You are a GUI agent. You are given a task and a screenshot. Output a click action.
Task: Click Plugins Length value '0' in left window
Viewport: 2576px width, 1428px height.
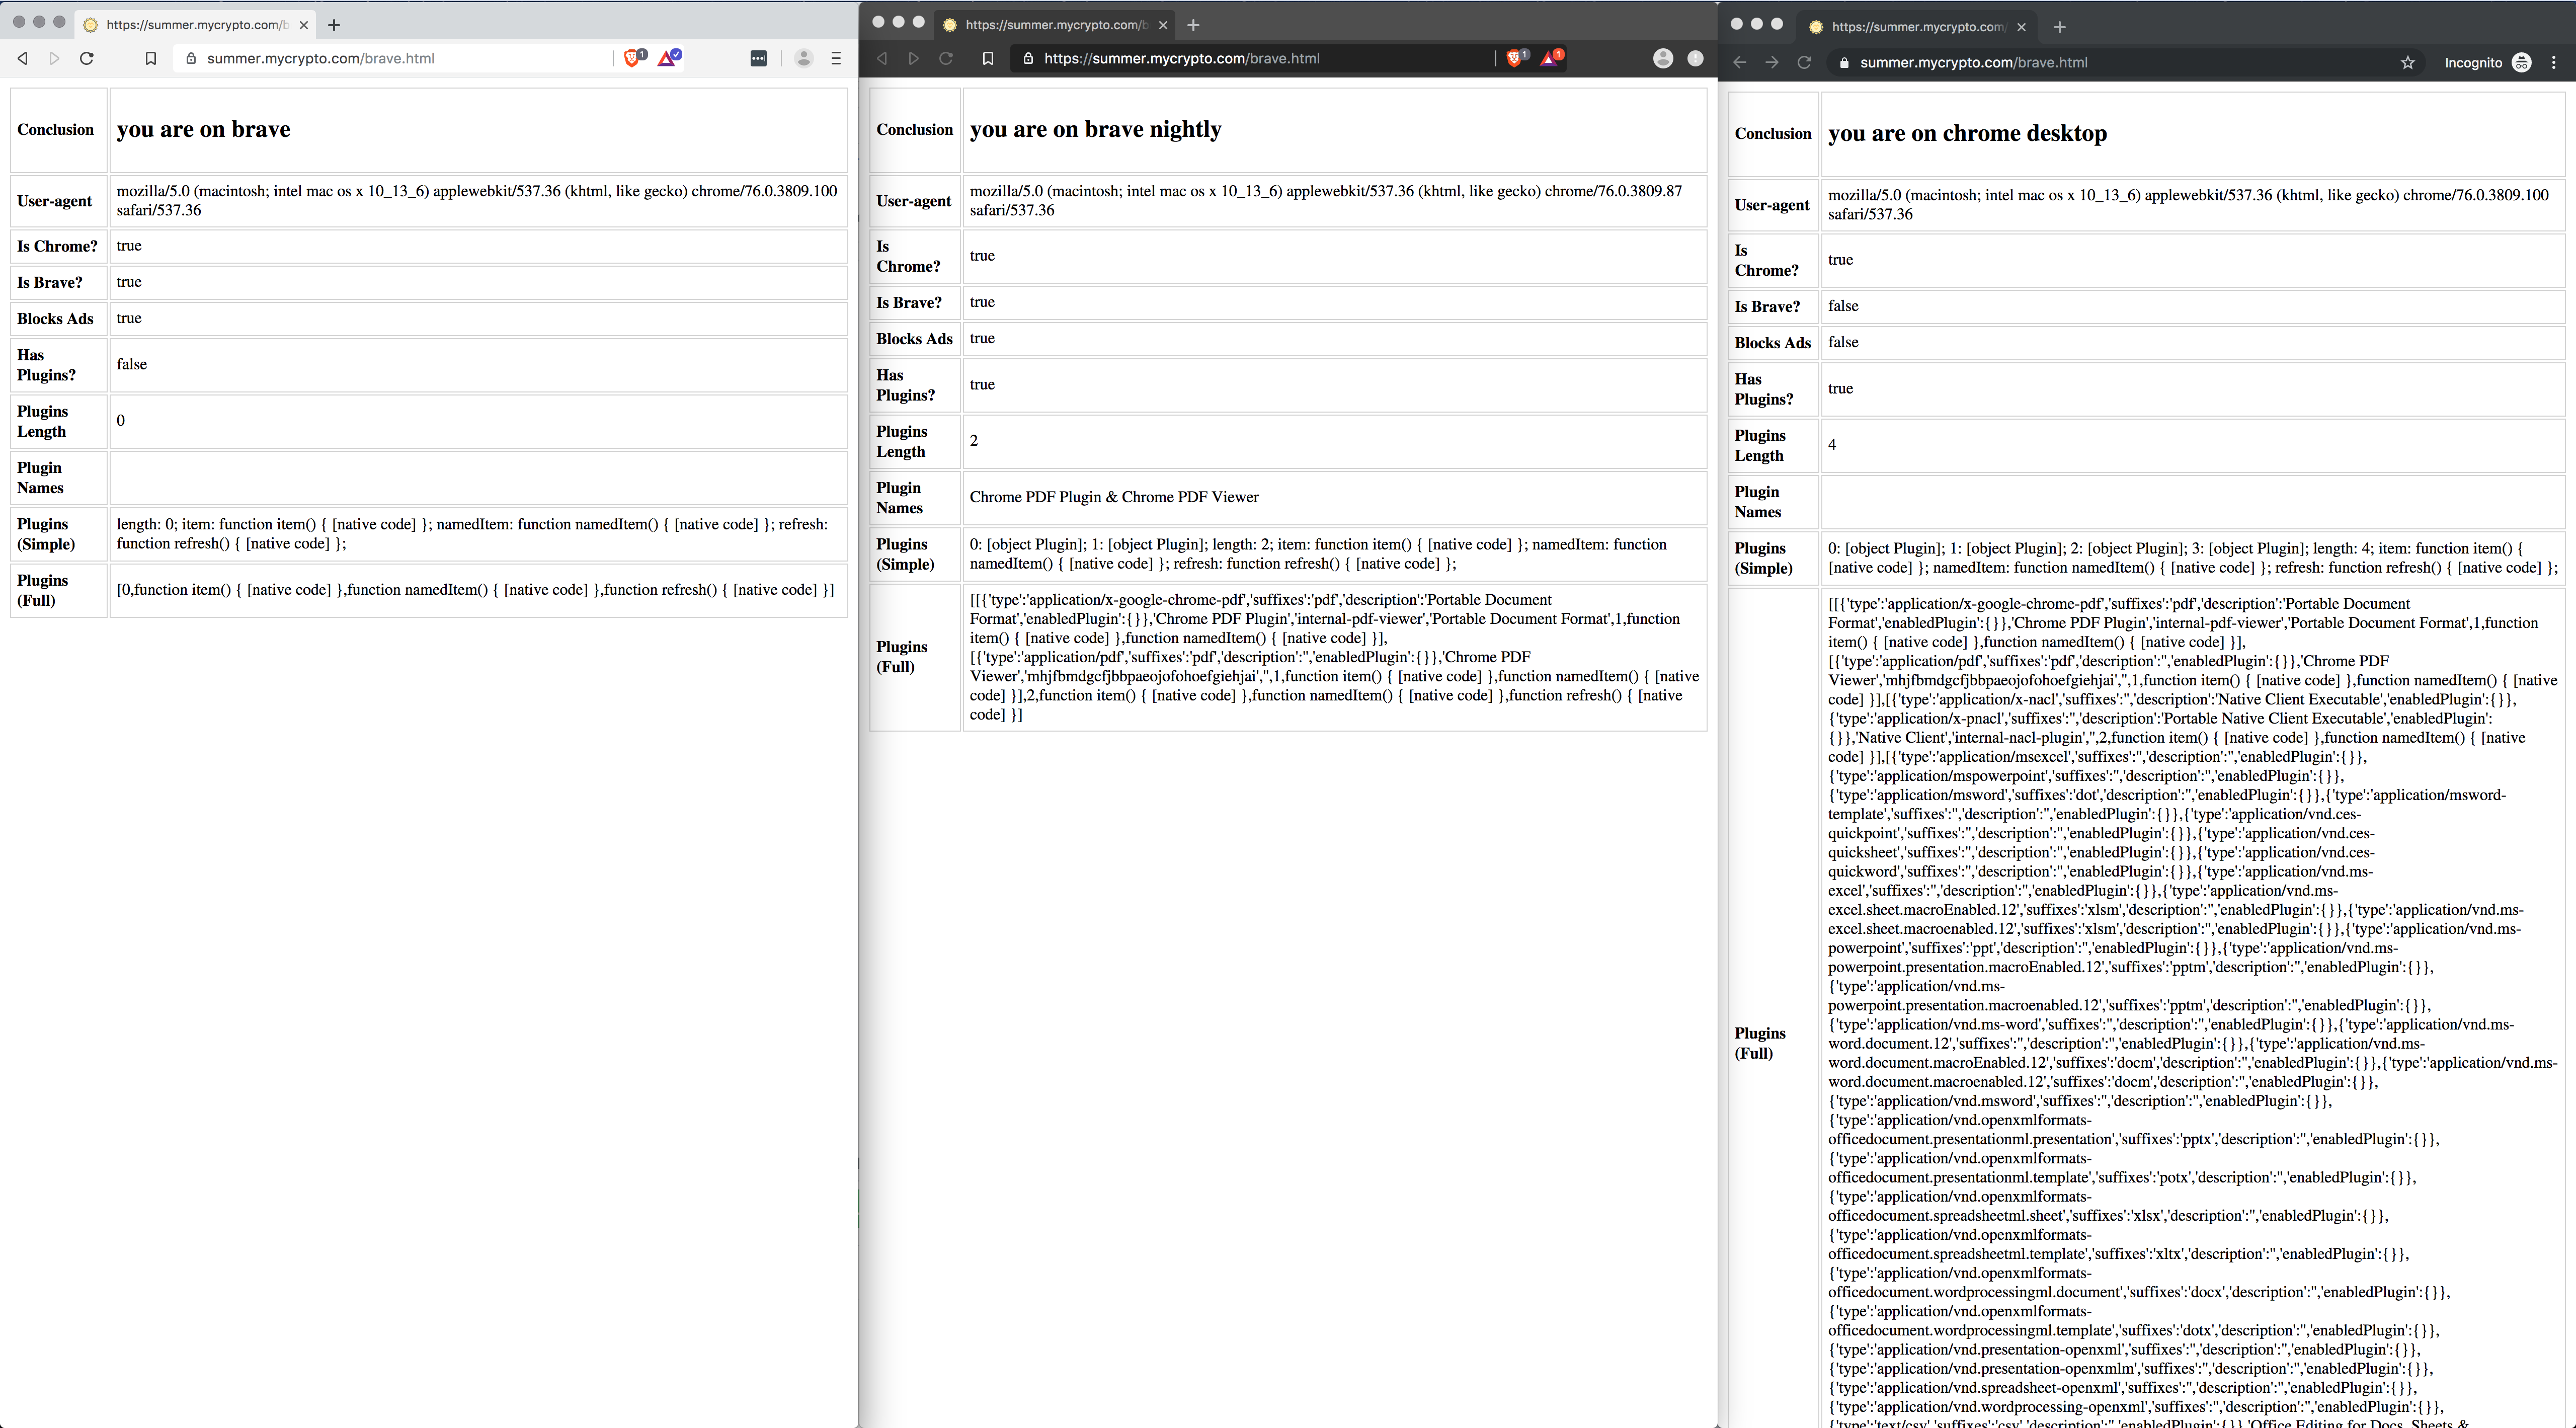point(121,420)
